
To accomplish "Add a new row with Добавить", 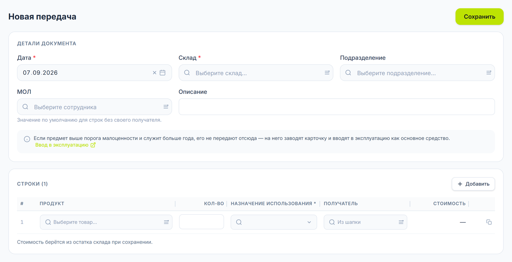I will point(473,184).
